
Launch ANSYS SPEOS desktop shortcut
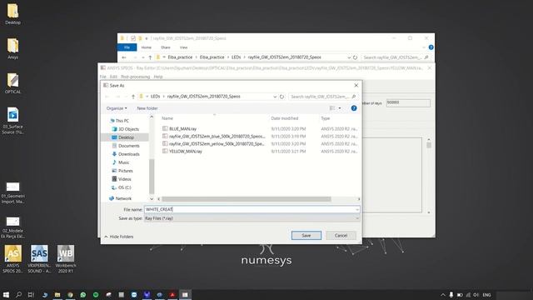click(x=13, y=259)
